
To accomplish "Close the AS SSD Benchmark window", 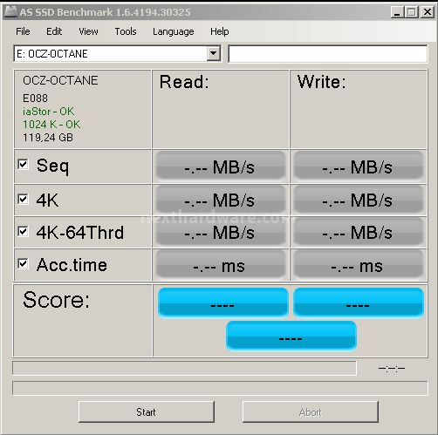I will [x=428, y=12].
